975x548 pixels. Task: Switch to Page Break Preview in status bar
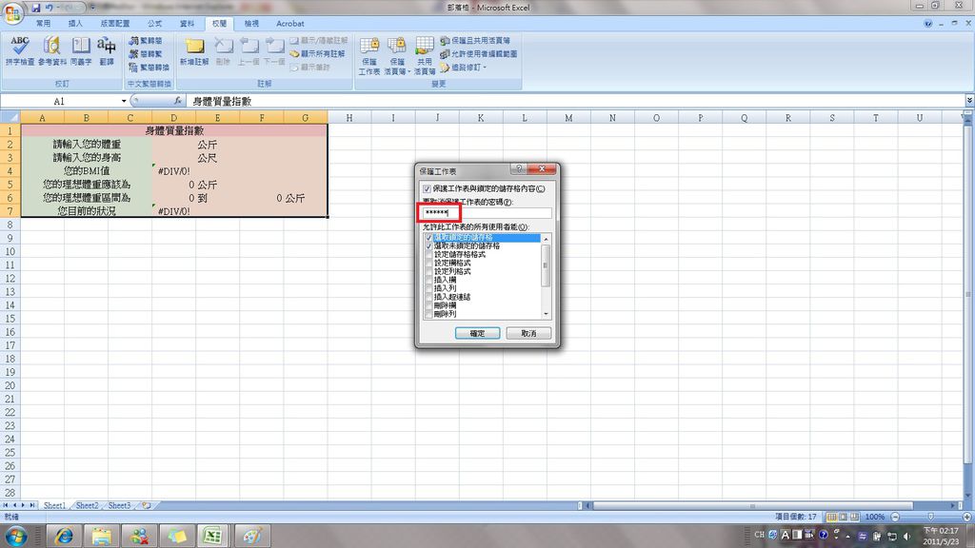[x=854, y=517]
